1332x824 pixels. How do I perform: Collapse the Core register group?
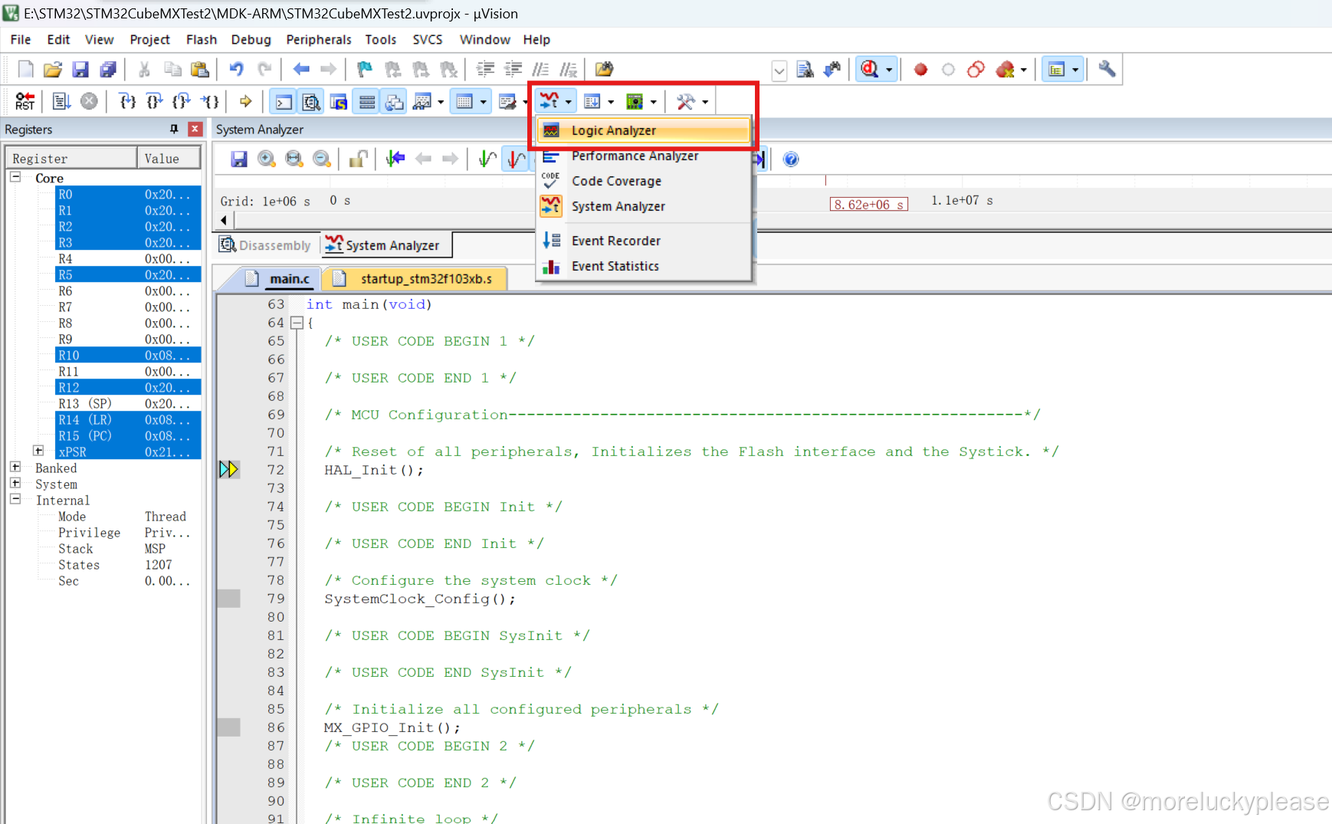pos(15,177)
